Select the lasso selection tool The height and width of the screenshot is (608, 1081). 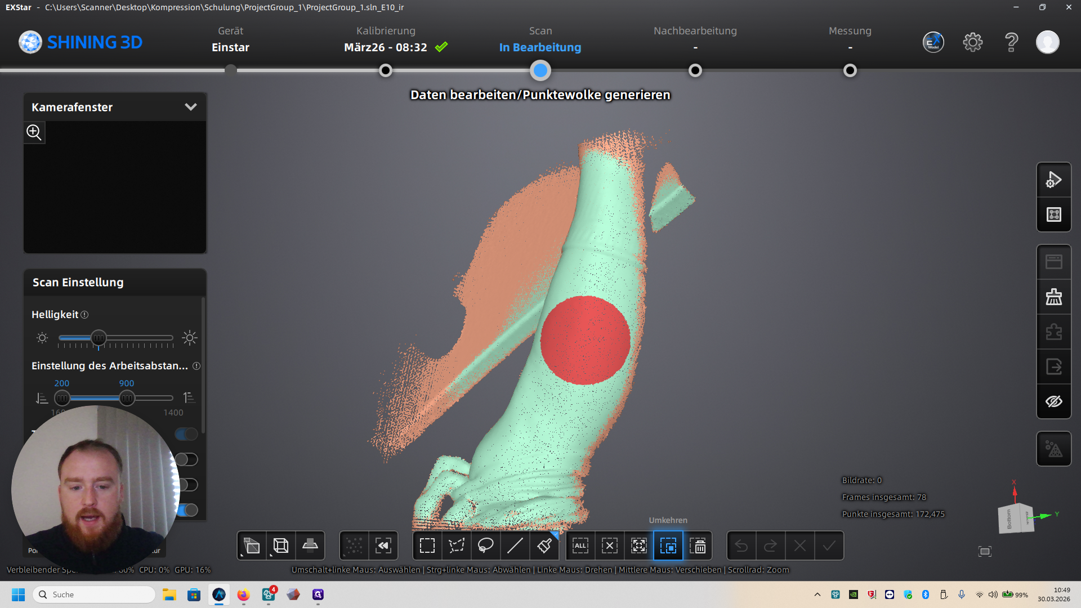pyautogui.click(x=485, y=546)
